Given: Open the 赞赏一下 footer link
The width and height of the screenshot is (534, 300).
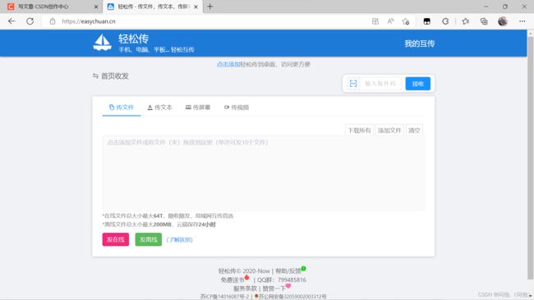Looking at the screenshot, I should click(x=274, y=289).
